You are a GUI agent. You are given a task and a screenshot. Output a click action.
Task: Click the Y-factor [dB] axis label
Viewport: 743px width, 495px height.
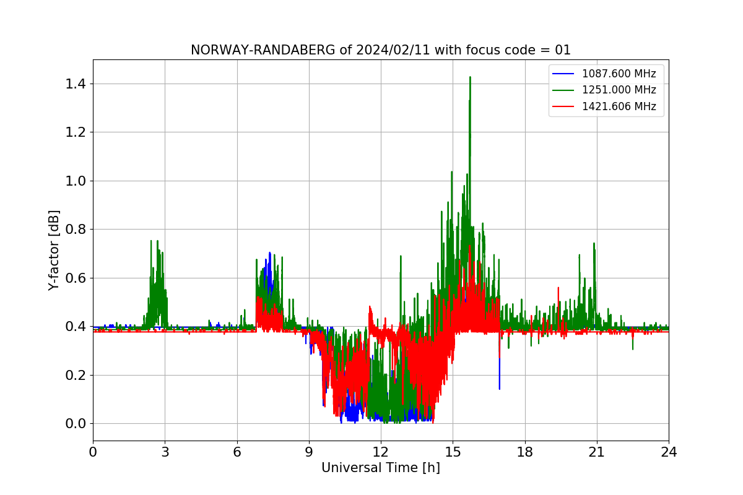(x=54, y=251)
